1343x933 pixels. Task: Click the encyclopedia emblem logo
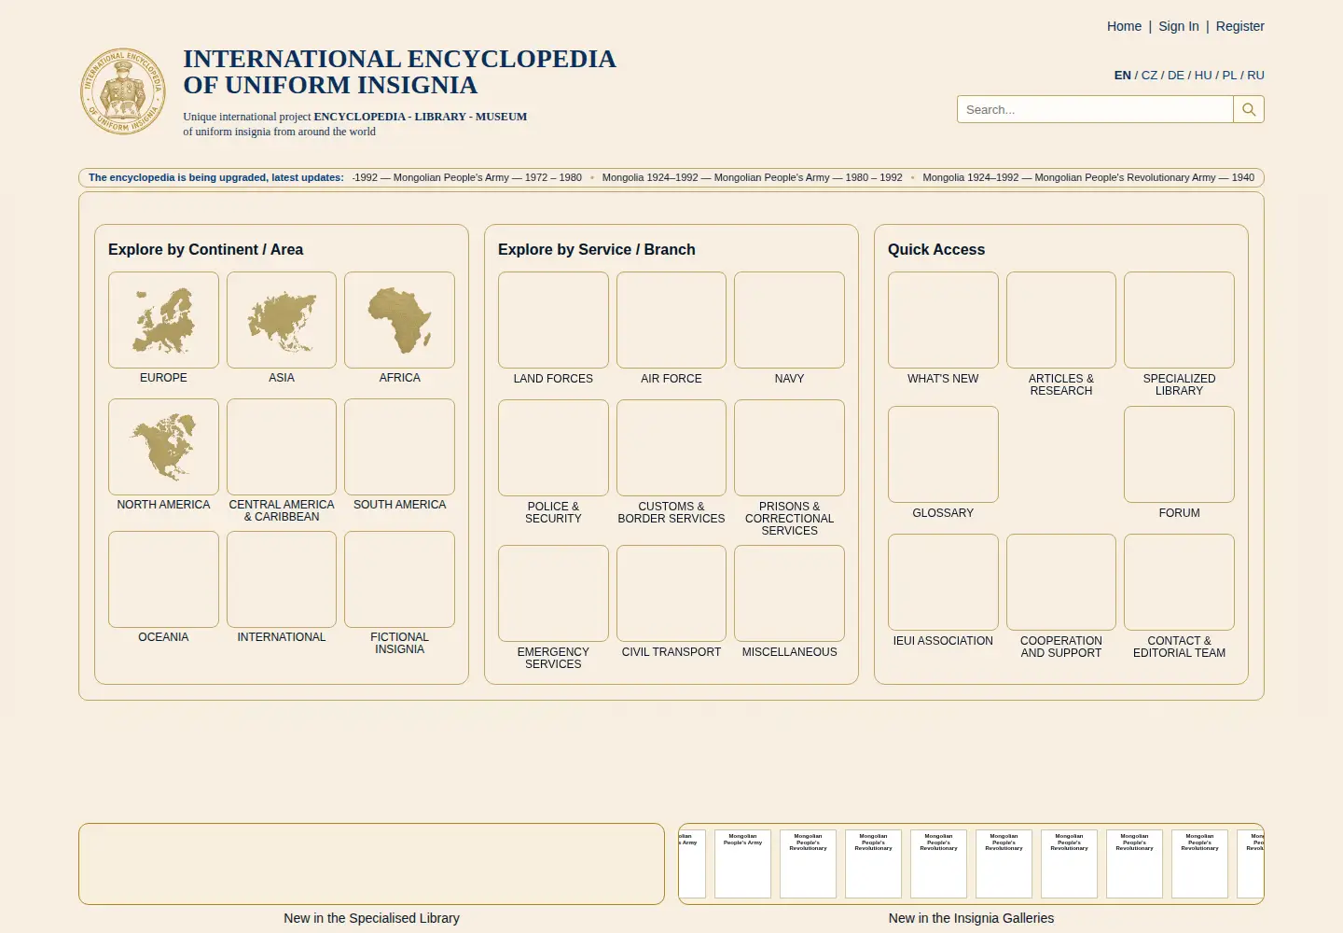click(x=124, y=91)
